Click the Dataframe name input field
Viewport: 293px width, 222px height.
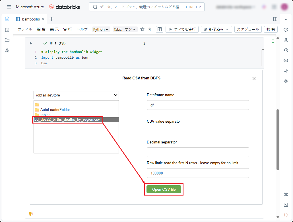coord(198,105)
